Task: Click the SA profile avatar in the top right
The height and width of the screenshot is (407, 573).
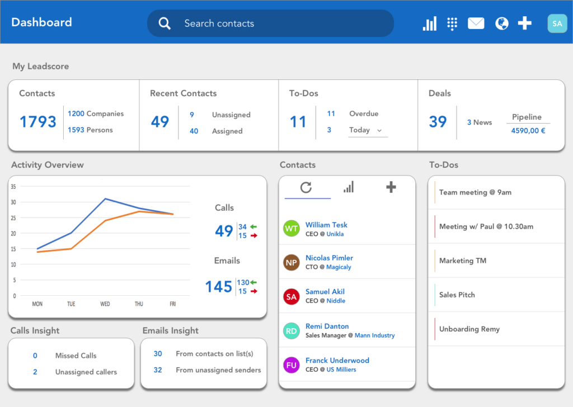Action: [557, 23]
